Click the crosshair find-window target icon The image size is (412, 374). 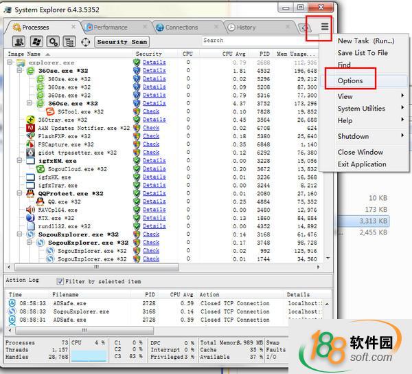(x=86, y=42)
